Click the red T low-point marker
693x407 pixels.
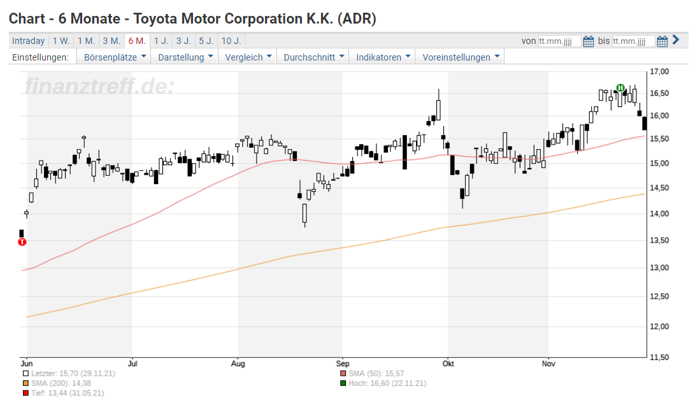point(22,242)
